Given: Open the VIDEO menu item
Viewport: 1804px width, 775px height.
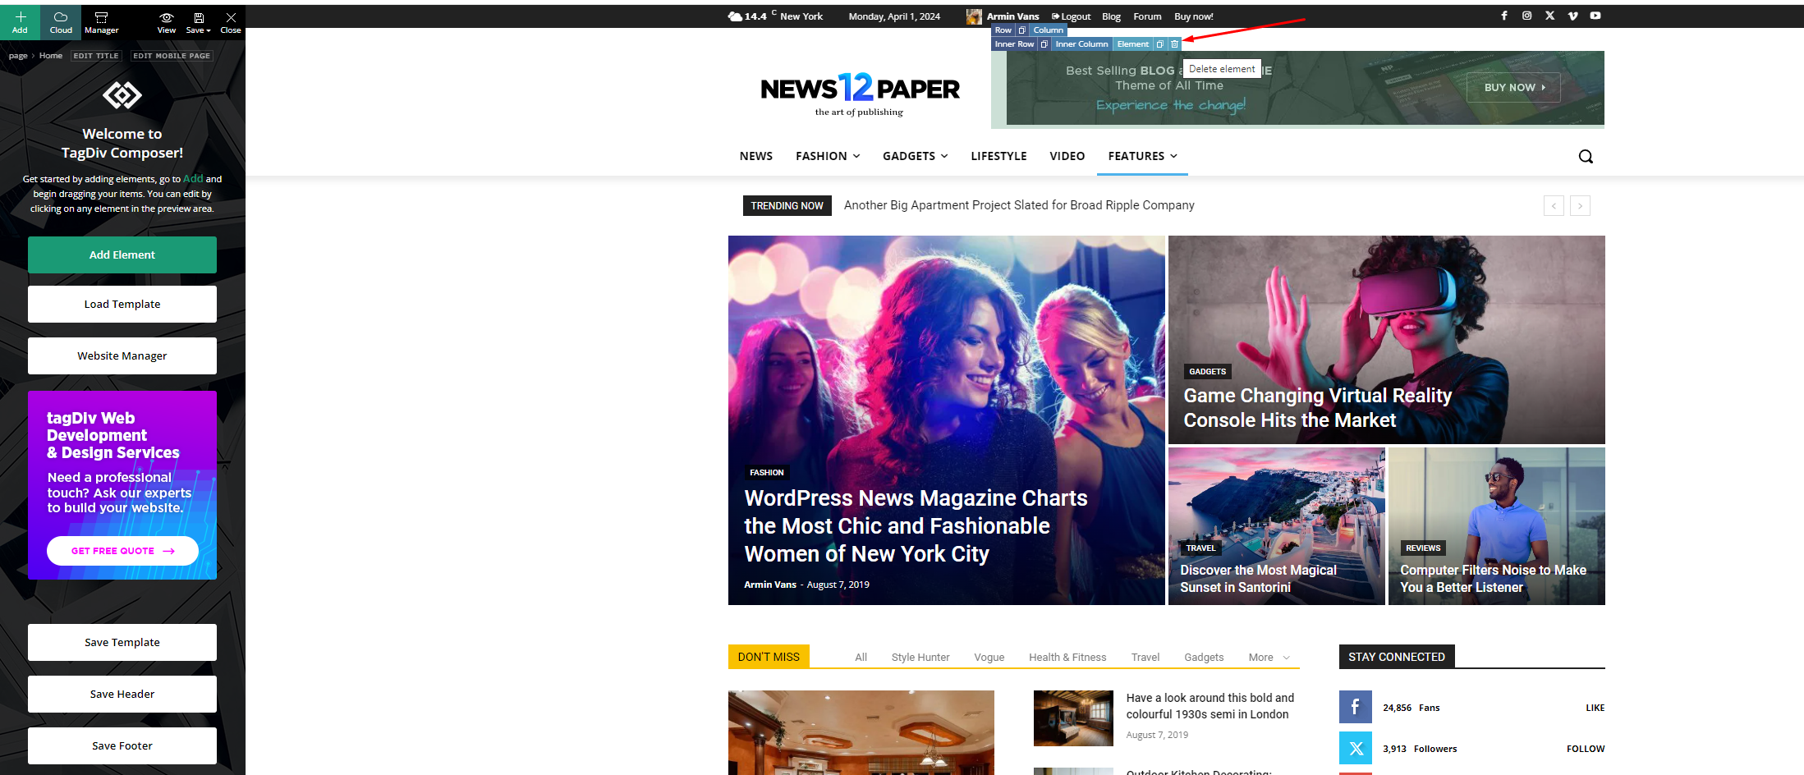Looking at the screenshot, I should tap(1067, 156).
